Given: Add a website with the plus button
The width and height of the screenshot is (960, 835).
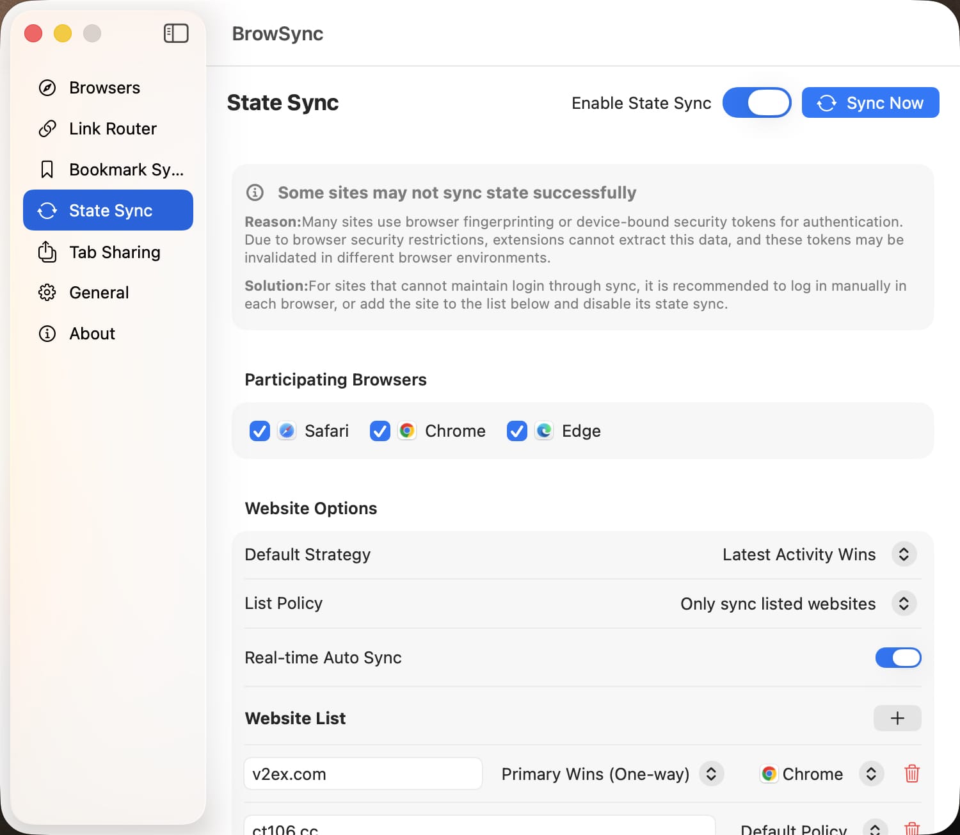Looking at the screenshot, I should (897, 718).
